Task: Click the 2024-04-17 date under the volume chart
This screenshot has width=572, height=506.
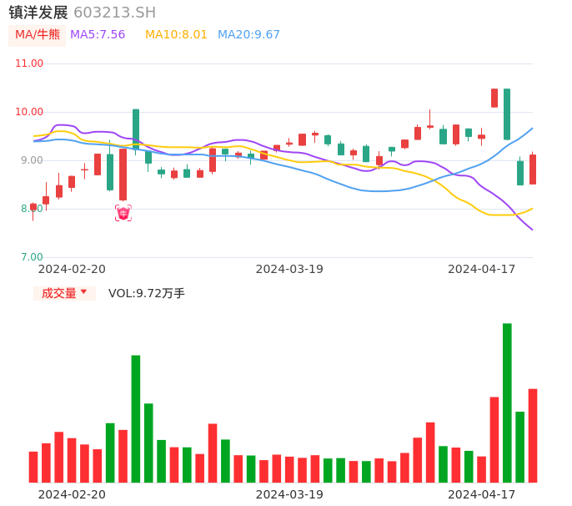Action: click(x=482, y=493)
